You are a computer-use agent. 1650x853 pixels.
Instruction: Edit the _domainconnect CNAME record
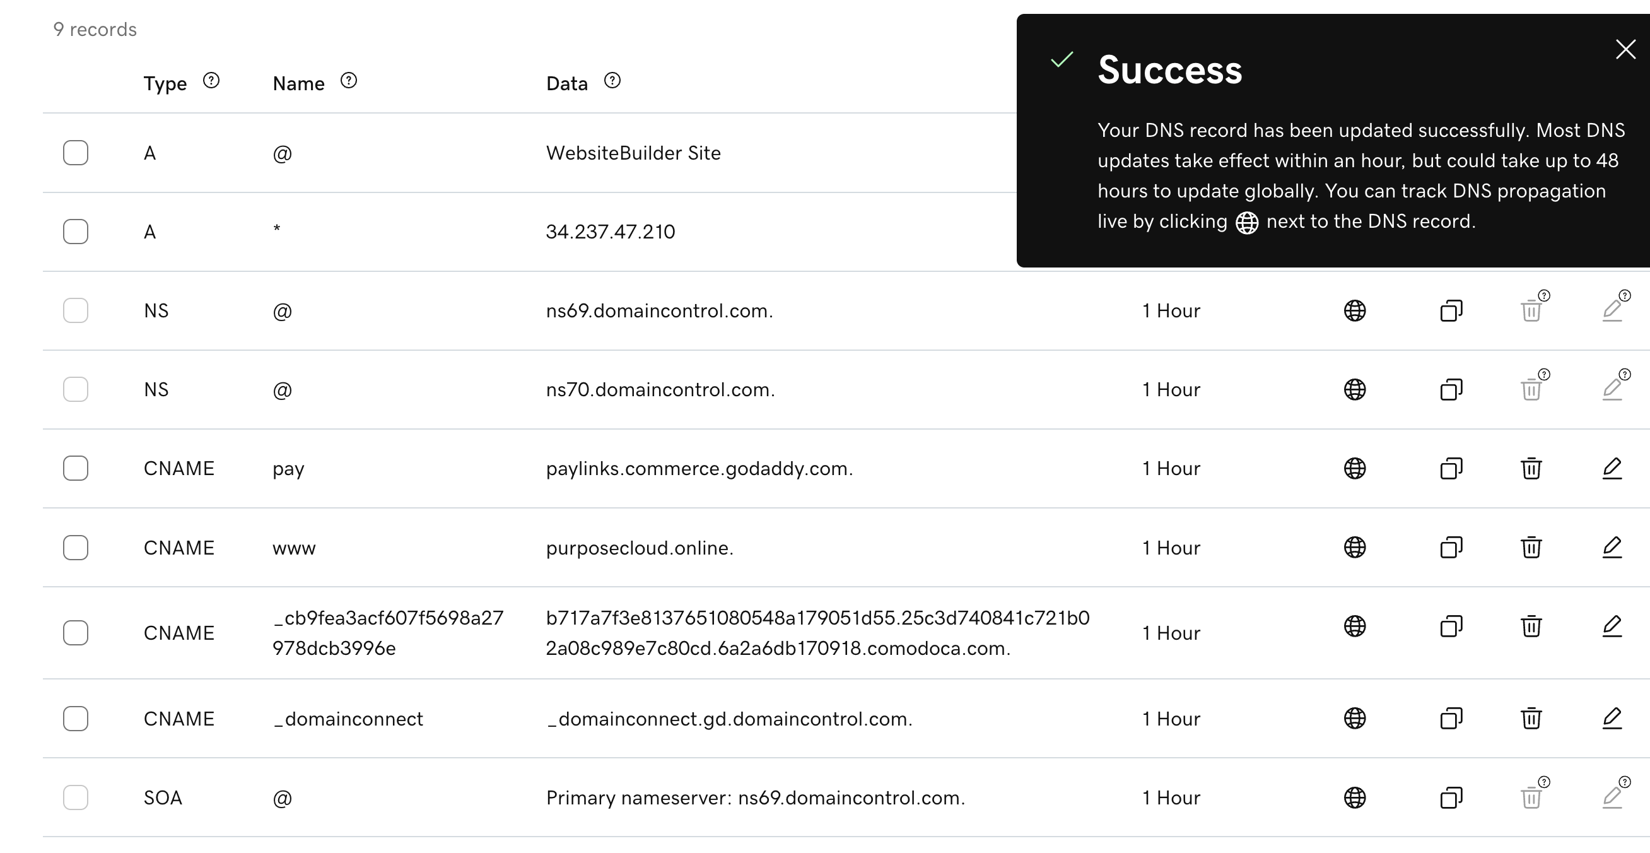tap(1612, 719)
